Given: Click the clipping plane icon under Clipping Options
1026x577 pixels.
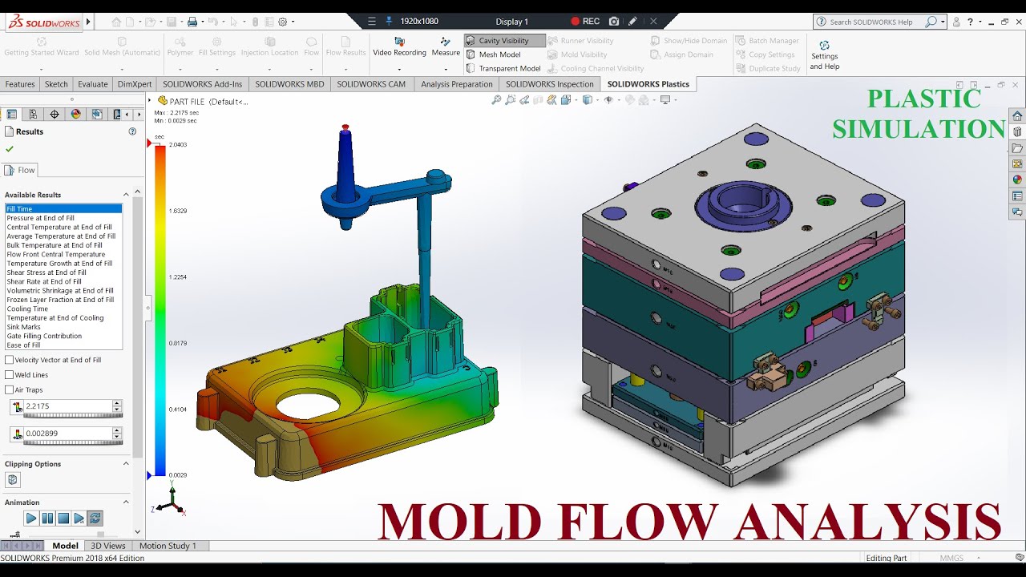Looking at the screenshot, I should 12,480.
